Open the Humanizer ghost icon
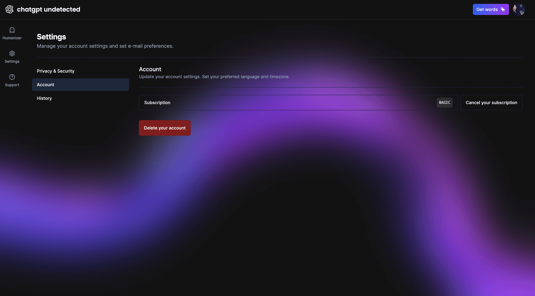Screen dimensions: 535x296 point(12,30)
